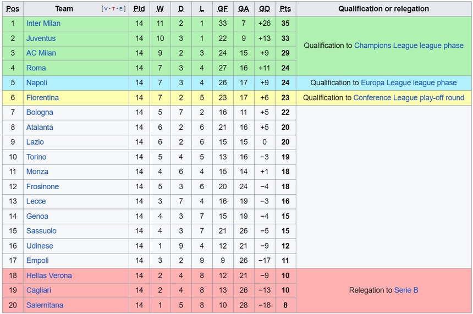Click the Pld column header abbreviation

point(139,9)
